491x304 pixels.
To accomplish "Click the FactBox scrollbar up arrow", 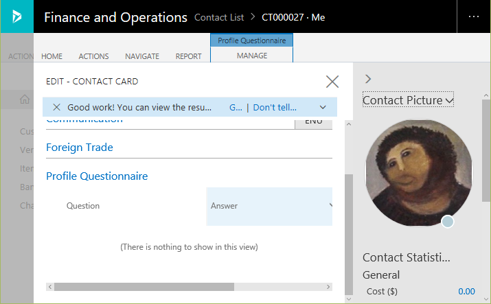I will tap(486, 95).
